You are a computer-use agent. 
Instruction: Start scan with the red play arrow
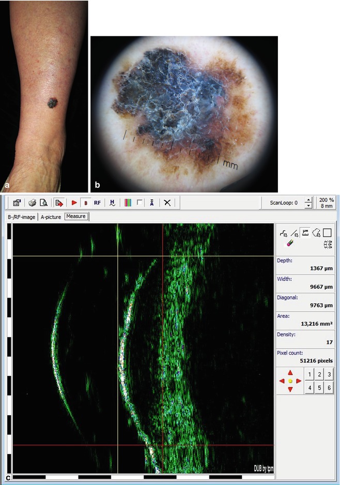(x=74, y=203)
